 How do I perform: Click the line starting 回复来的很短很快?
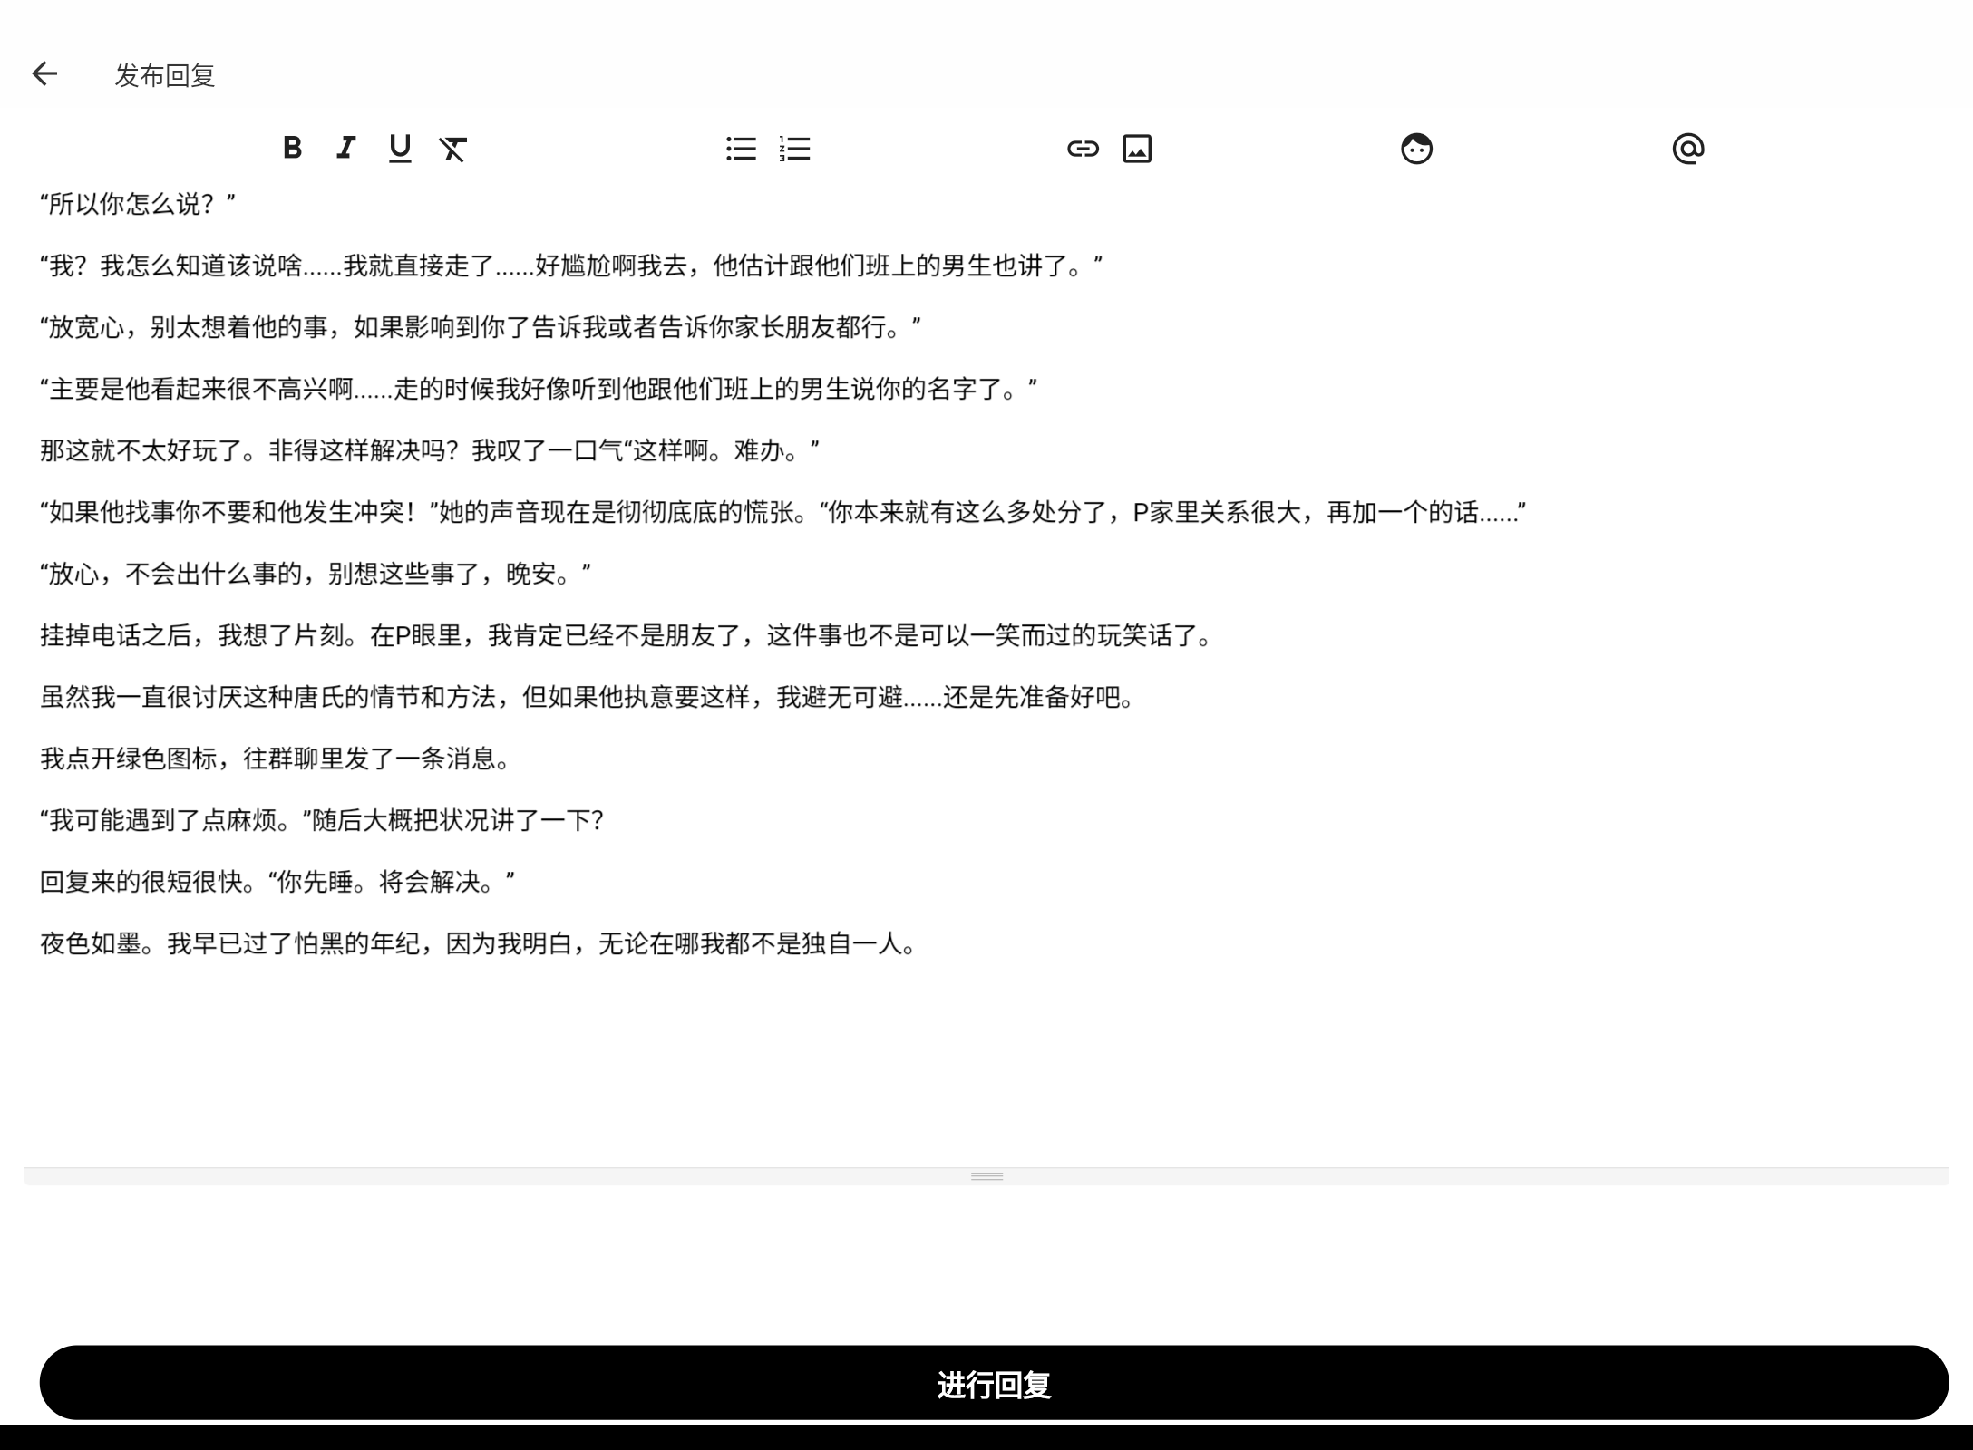pyautogui.click(x=277, y=882)
